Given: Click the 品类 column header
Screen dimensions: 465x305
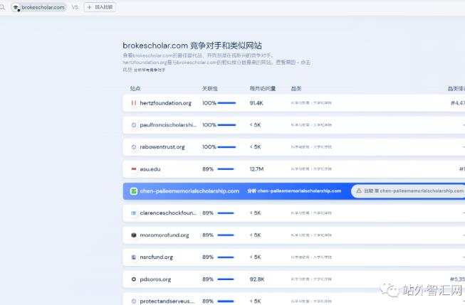Looking at the screenshot, I should point(296,89).
